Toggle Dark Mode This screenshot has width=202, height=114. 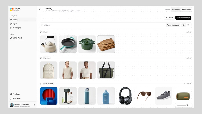pos(17,99)
